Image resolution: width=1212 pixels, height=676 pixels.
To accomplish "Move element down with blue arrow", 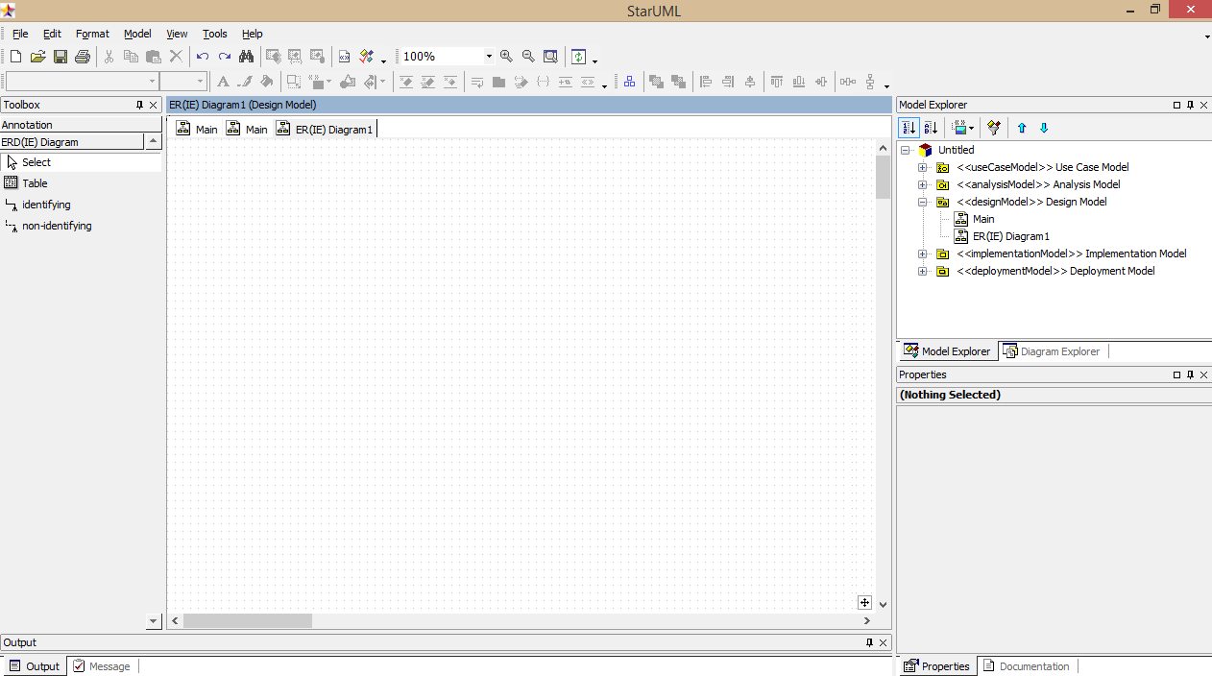I will pyautogui.click(x=1045, y=128).
